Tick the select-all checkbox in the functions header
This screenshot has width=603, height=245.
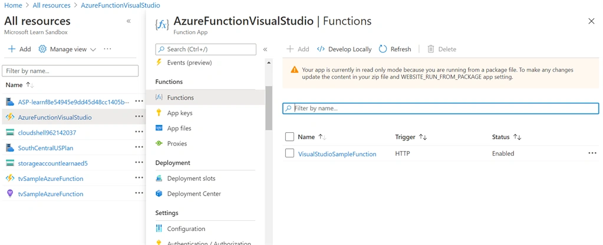pyautogui.click(x=289, y=137)
